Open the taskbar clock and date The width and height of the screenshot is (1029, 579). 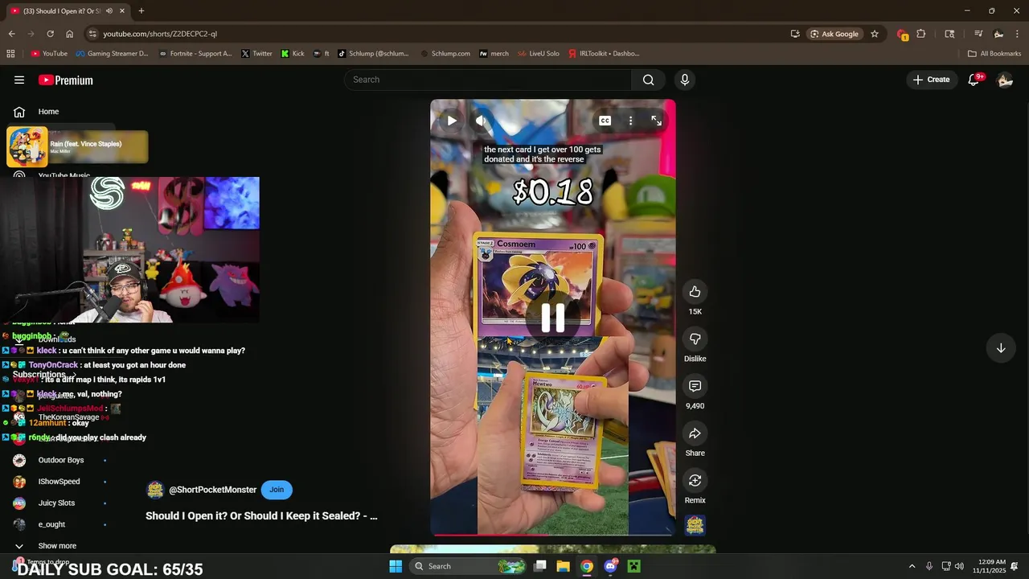pos(990,566)
